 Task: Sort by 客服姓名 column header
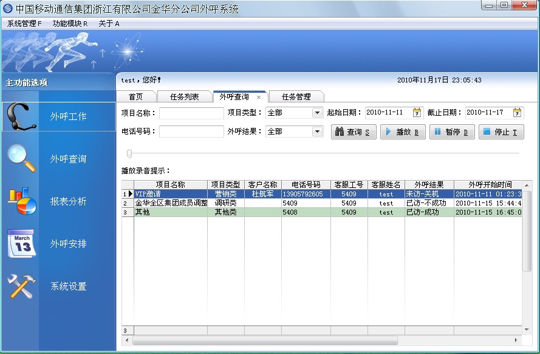click(386, 185)
